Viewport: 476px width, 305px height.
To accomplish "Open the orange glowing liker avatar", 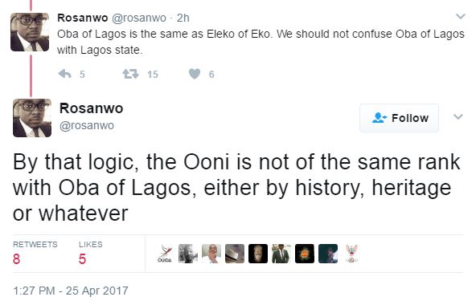I will coord(305,254).
